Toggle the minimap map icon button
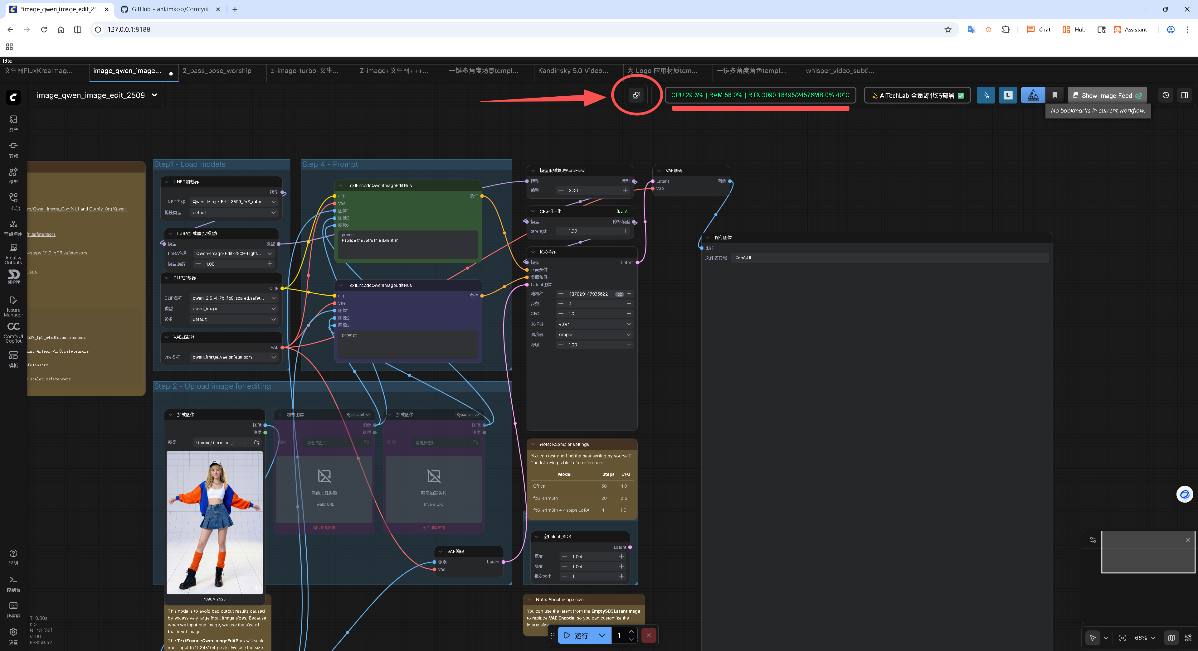This screenshot has width=1198, height=651. coord(1171,638)
